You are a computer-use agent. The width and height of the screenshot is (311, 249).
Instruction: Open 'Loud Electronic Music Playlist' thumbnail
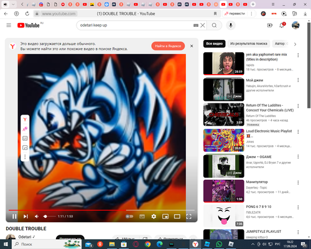(224, 140)
